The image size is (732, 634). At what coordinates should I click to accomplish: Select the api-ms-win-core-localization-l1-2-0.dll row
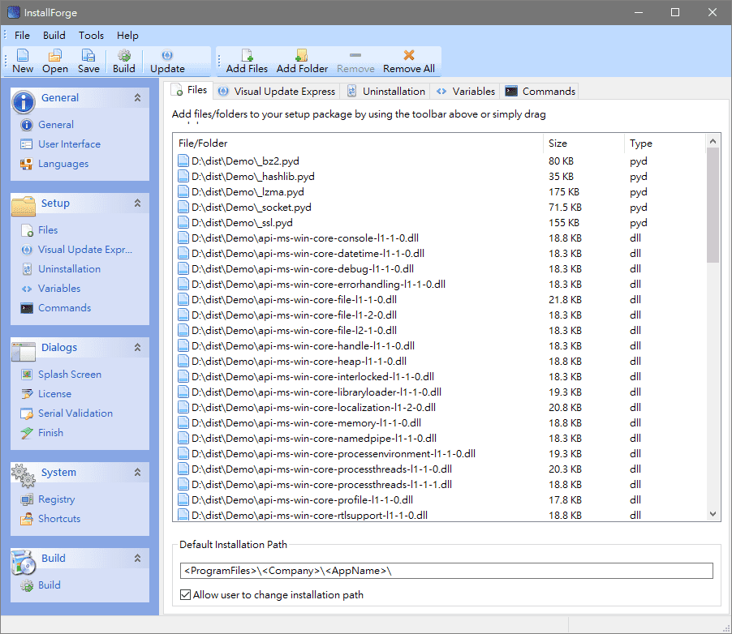[439, 407]
